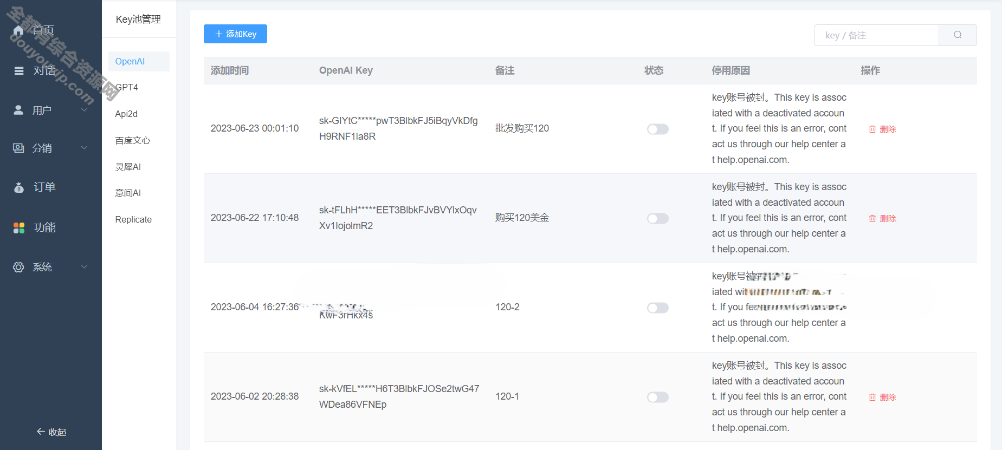The image size is (1002, 450).
Task: Select the Replicate key pool tab
Action: click(x=133, y=219)
